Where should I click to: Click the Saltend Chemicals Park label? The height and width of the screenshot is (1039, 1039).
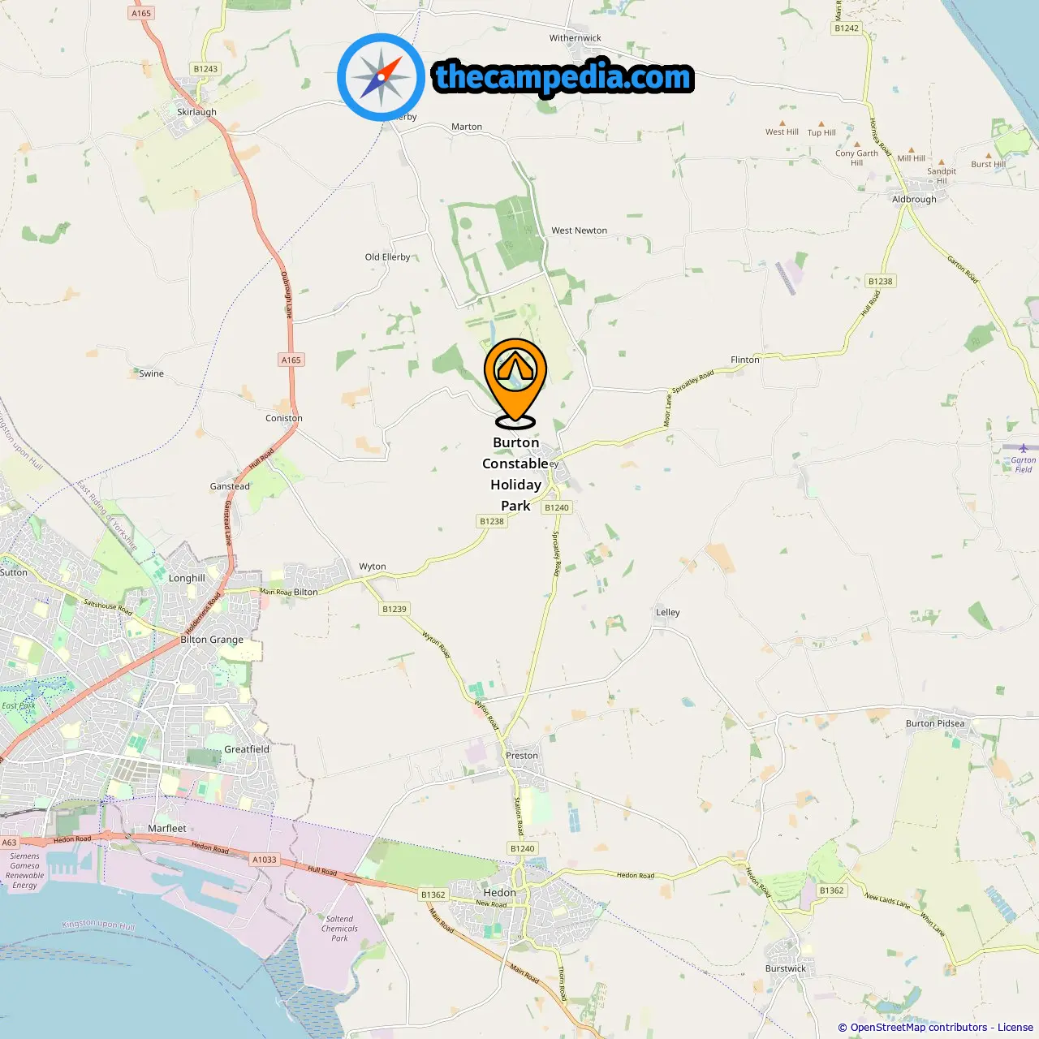339,929
